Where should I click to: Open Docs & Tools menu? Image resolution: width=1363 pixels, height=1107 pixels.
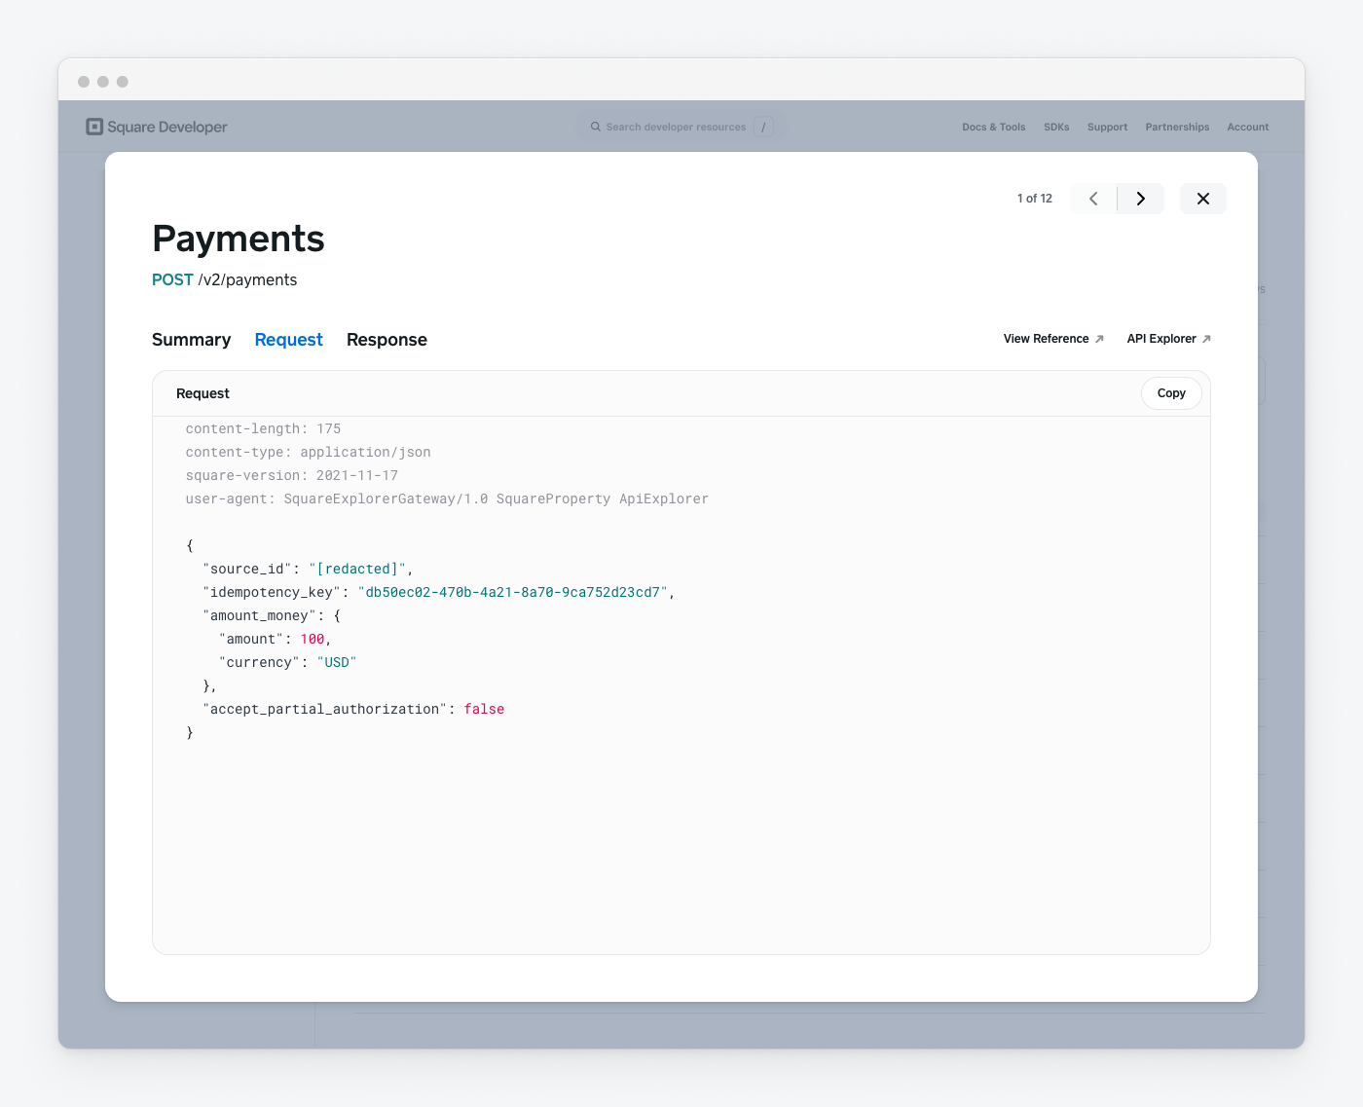[993, 127]
